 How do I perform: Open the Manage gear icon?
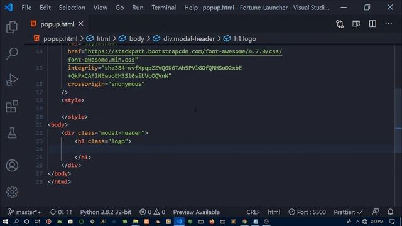point(12,192)
